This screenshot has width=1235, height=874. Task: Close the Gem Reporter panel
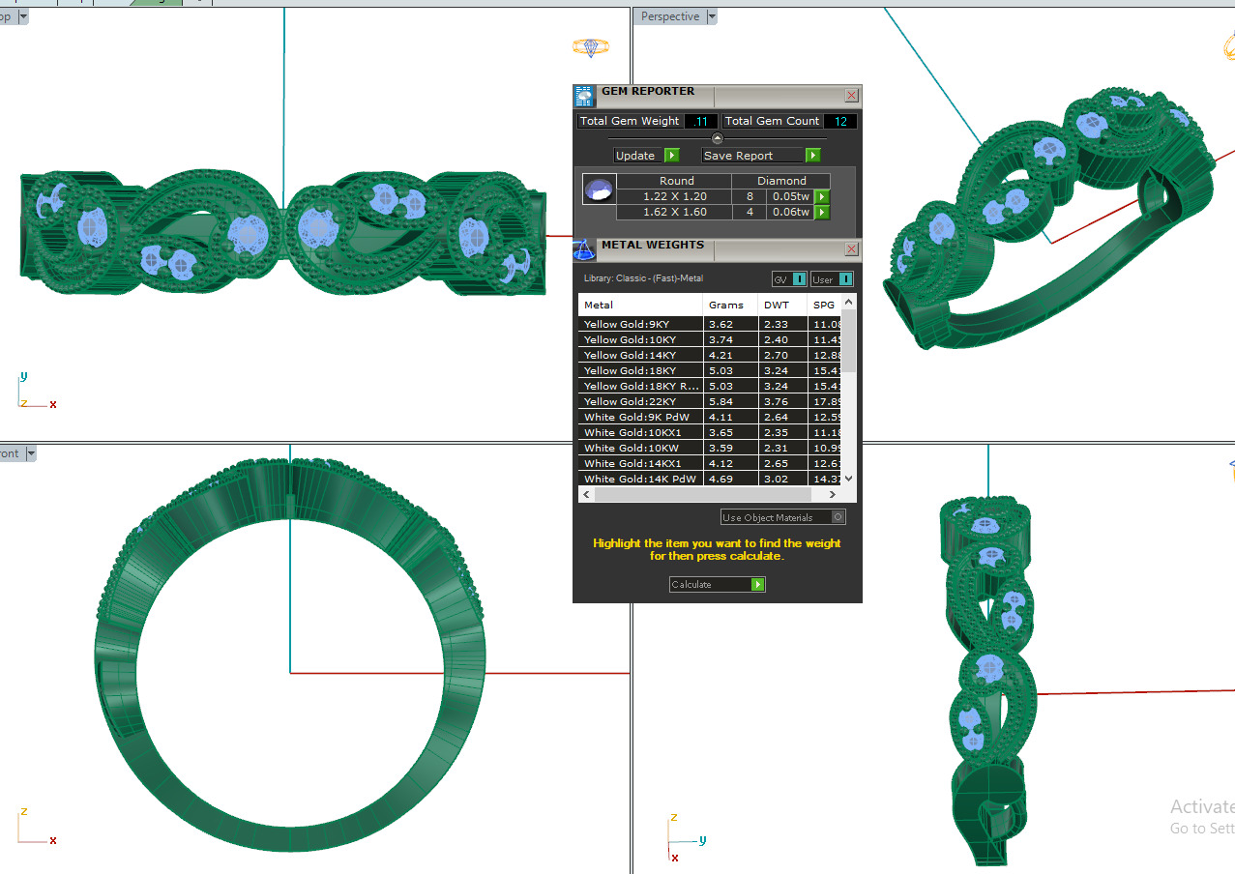[x=851, y=95]
